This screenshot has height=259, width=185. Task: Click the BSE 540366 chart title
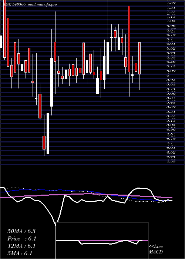point(14,4)
